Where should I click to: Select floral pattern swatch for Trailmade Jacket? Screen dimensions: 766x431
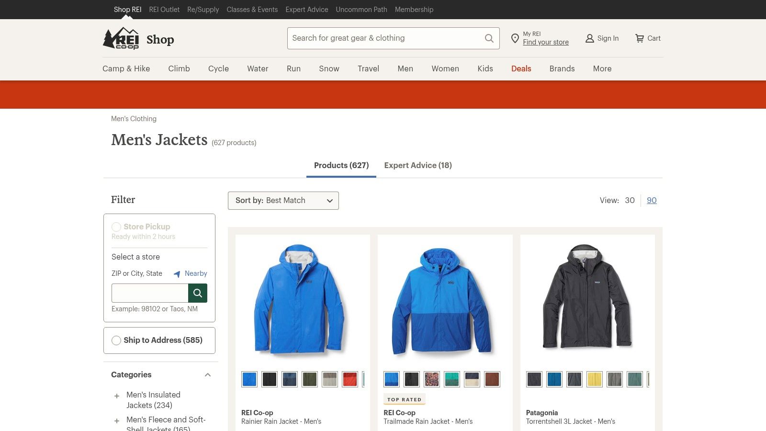tap(432, 379)
